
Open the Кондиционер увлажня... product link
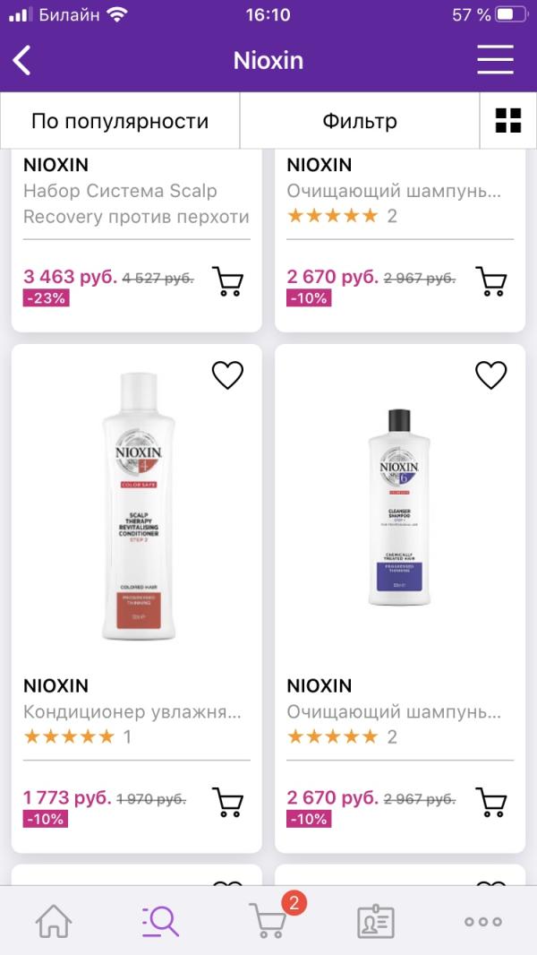click(x=132, y=712)
